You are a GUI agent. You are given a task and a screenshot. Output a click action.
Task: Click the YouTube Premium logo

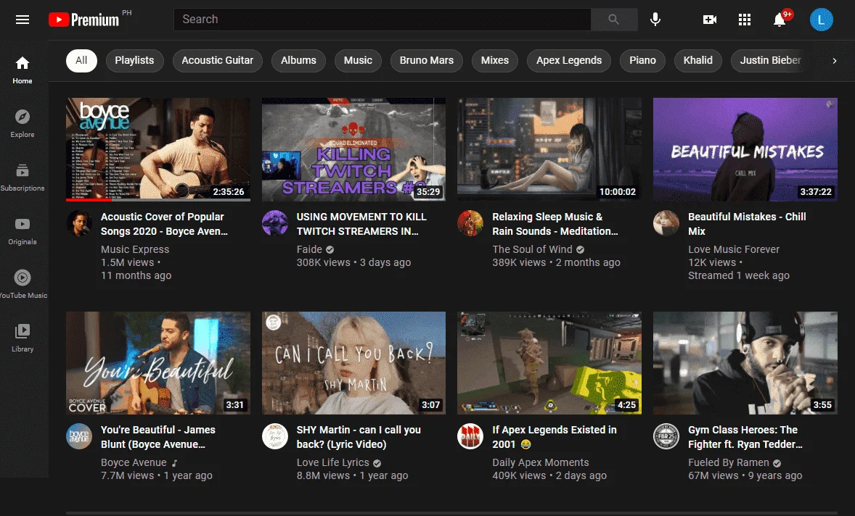click(84, 20)
